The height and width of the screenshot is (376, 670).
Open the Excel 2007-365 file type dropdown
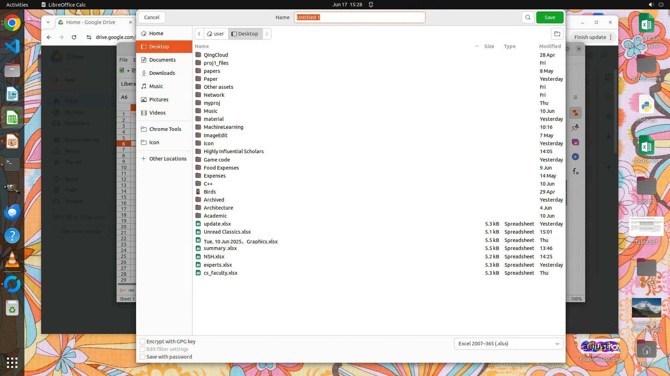click(508, 344)
